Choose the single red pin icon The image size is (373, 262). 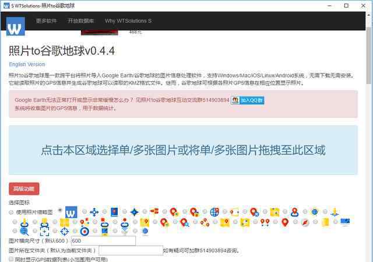click(285, 223)
